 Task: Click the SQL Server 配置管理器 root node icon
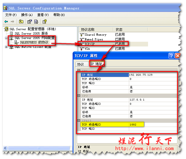point(6,29)
